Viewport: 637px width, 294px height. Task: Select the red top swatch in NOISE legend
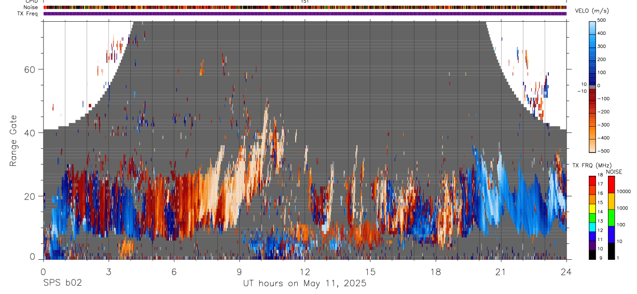pos(612,184)
